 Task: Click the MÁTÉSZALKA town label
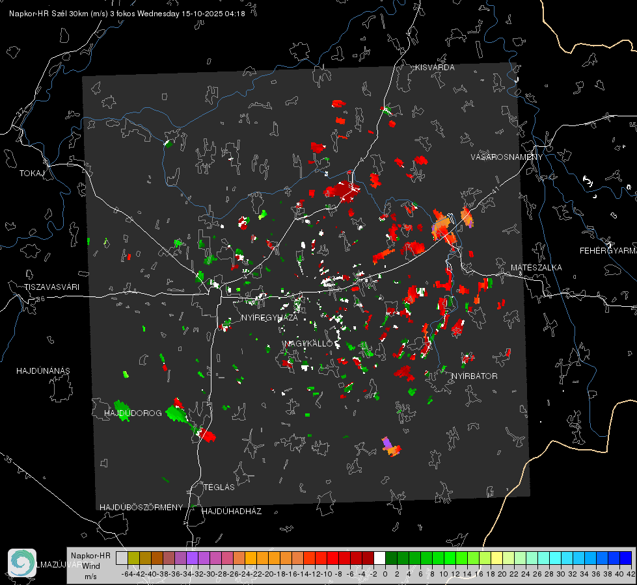point(536,268)
